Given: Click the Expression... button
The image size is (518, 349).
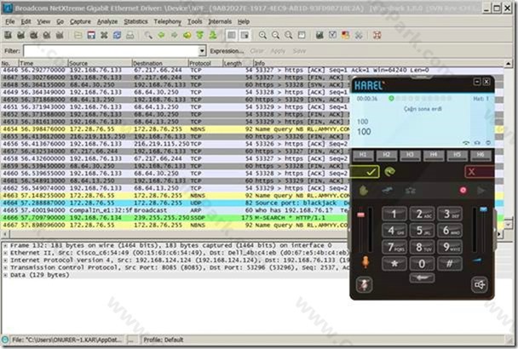Looking at the screenshot, I should pos(227,51).
